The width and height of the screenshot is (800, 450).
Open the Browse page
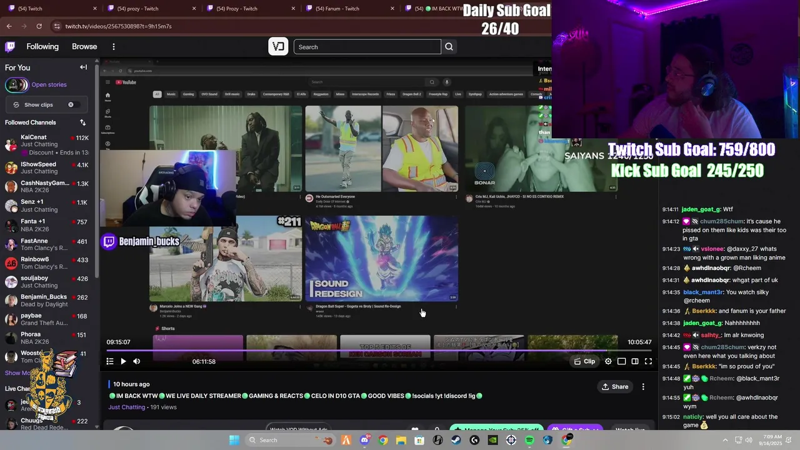click(x=84, y=47)
